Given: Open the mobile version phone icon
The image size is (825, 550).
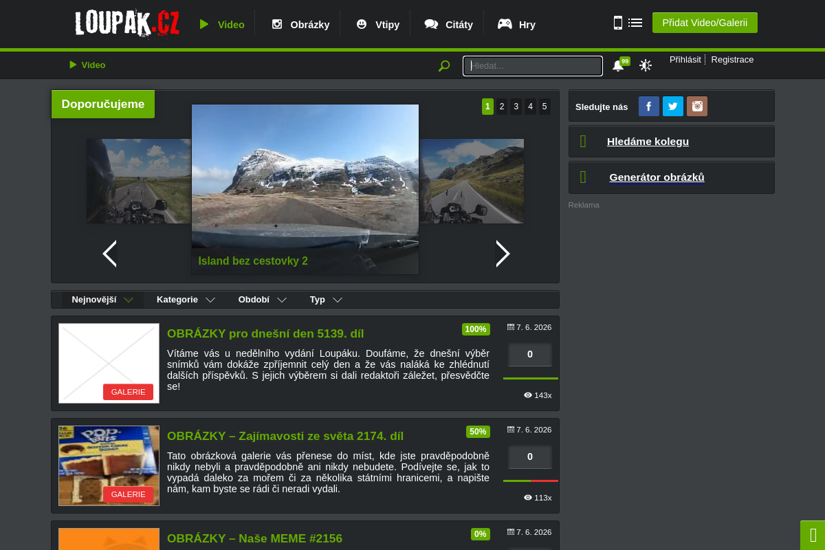Looking at the screenshot, I should [x=617, y=23].
